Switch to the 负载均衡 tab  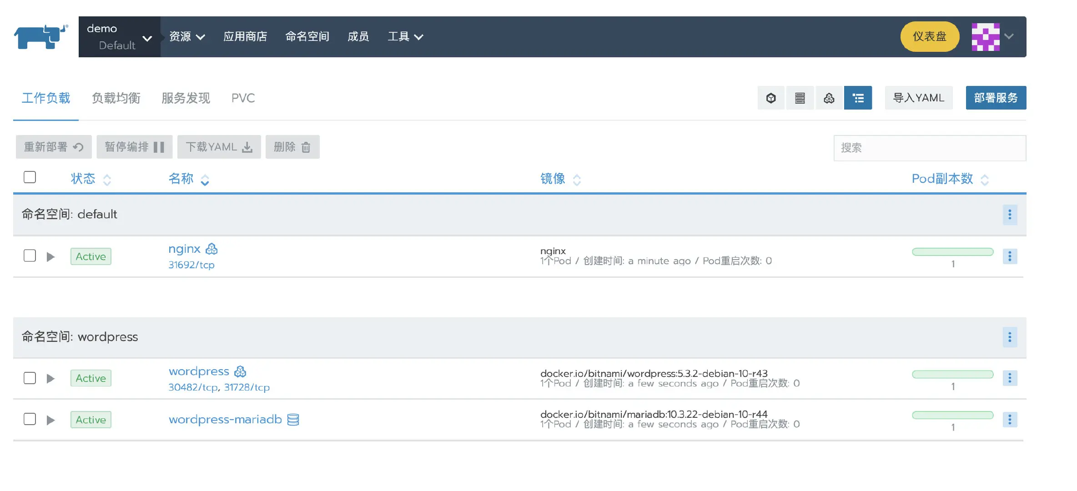coord(116,98)
